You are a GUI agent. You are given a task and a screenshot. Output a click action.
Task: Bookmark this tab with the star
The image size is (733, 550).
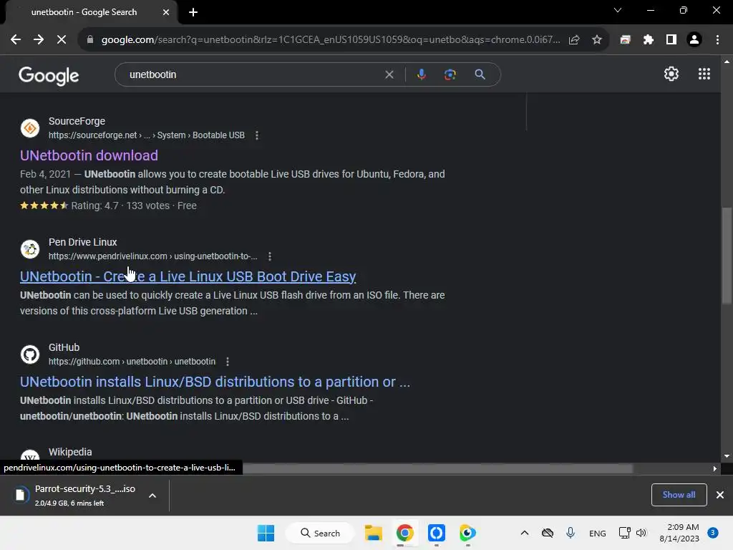597,40
